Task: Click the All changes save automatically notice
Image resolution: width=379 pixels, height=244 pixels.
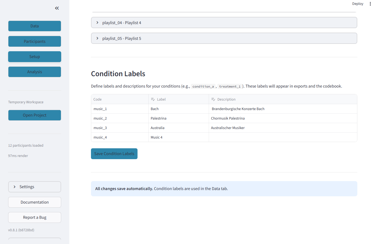Action: point(224,189)
